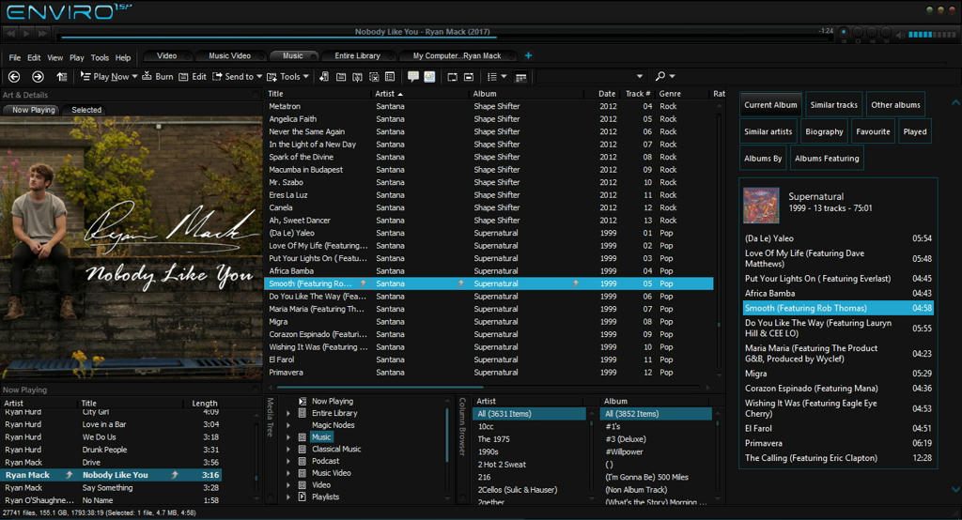Click the search magnifier icon
This screenshot has width=962, height=520.
660,76
